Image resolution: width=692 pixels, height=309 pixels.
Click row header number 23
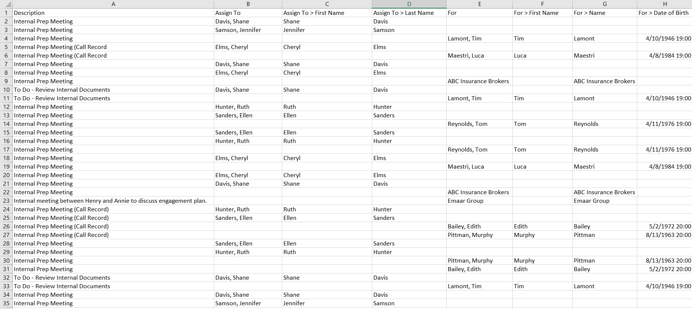pos(6,201)
